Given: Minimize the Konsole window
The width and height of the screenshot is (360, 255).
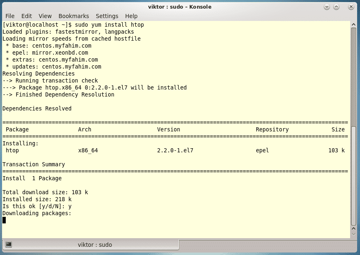Looking at the screenshot, I should 327,7.
